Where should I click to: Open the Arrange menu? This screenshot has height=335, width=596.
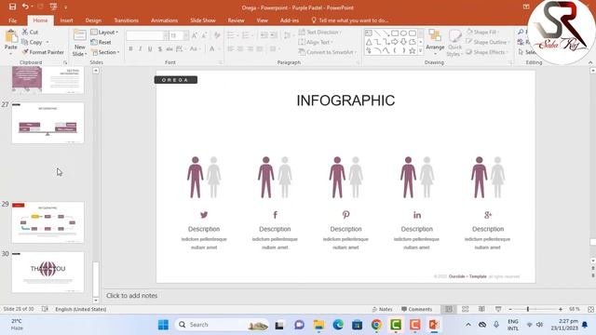[x=435, y=41]
